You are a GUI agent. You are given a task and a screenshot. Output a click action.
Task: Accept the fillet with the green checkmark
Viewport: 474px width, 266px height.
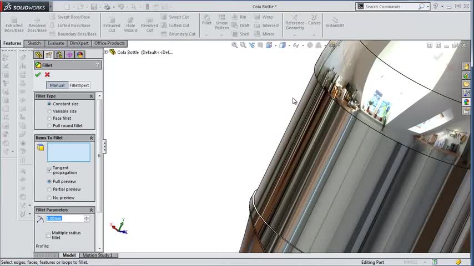pyautogui.click(x=38, y=75)
